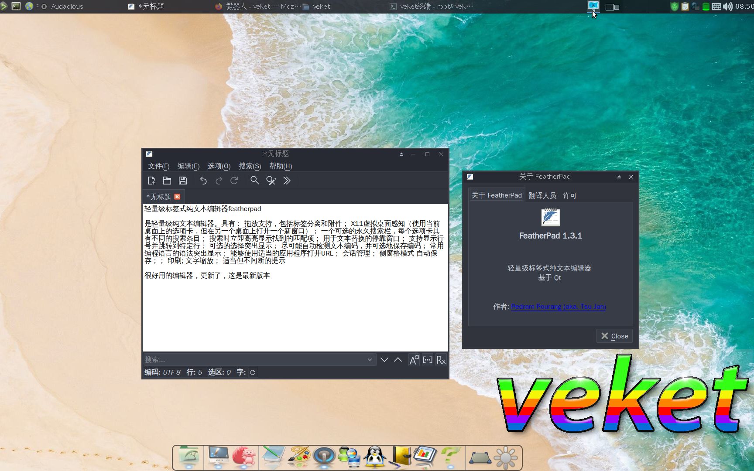754x471 pixels.
Task: Refresh the word count in status bar
Action: [x=253, y=372]
